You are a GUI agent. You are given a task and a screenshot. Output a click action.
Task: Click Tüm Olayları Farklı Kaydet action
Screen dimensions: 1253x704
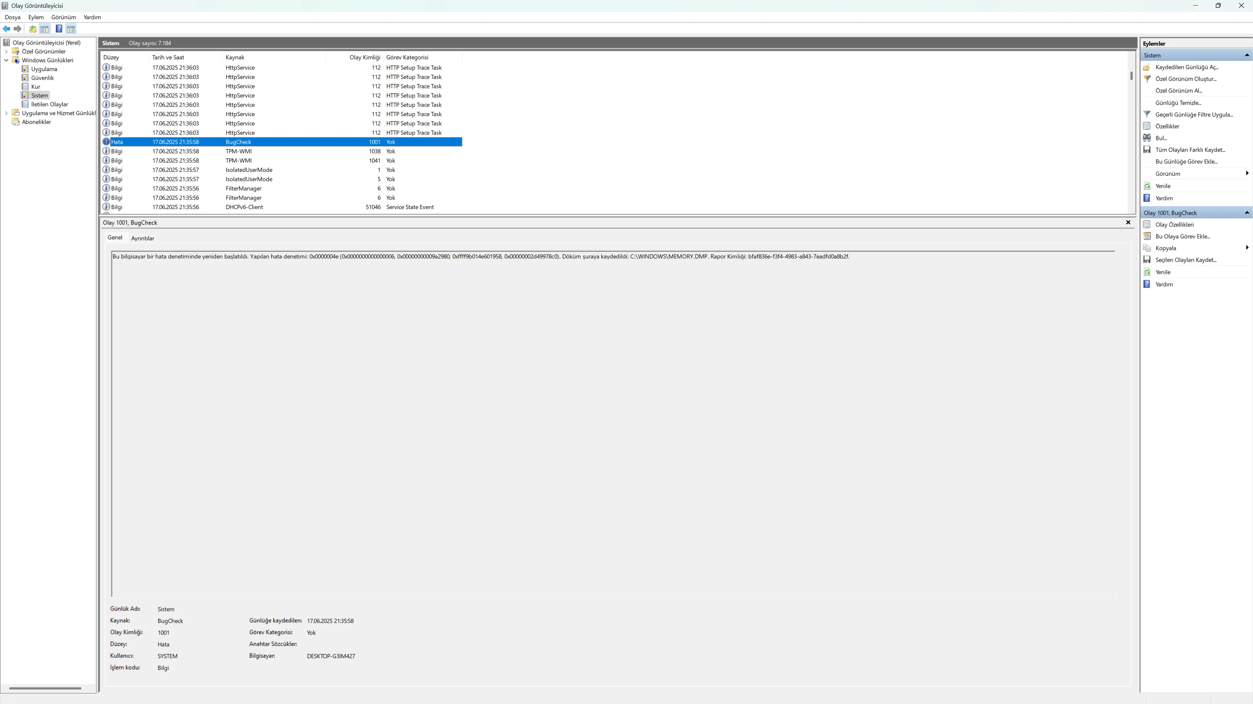(1190, 150)
